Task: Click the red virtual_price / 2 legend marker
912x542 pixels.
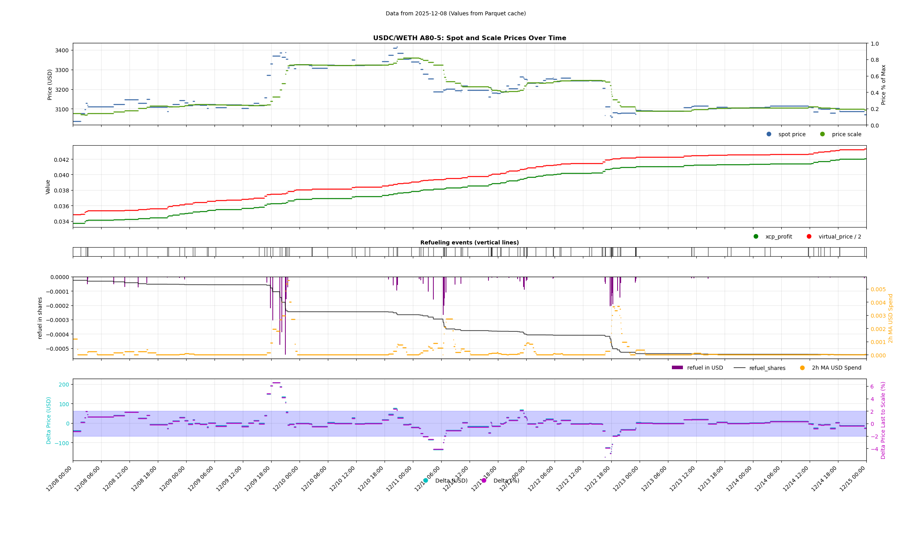Action: pyautogui.click(x=809, y=237)
